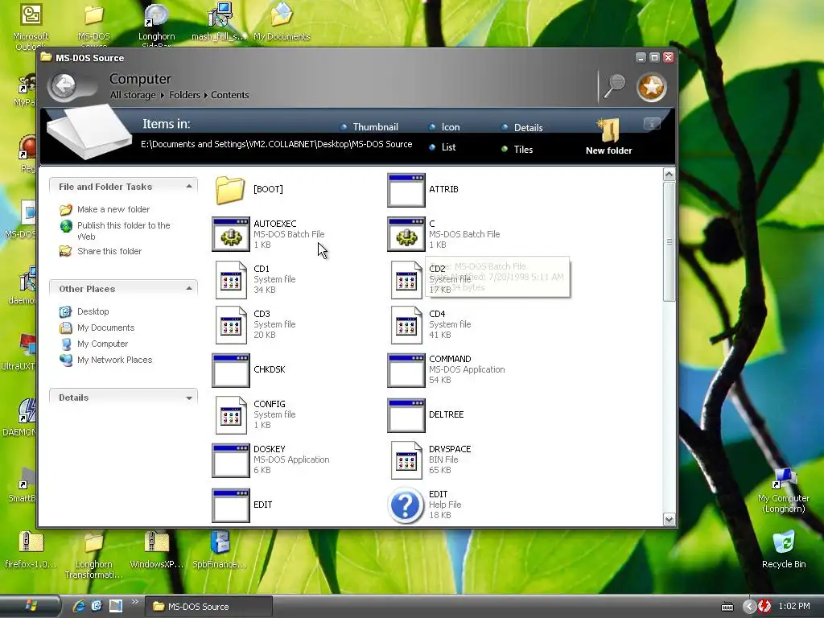This screenshot has height=618, width=824.
Task: Switch to List view
Action: tap(443, 147)
